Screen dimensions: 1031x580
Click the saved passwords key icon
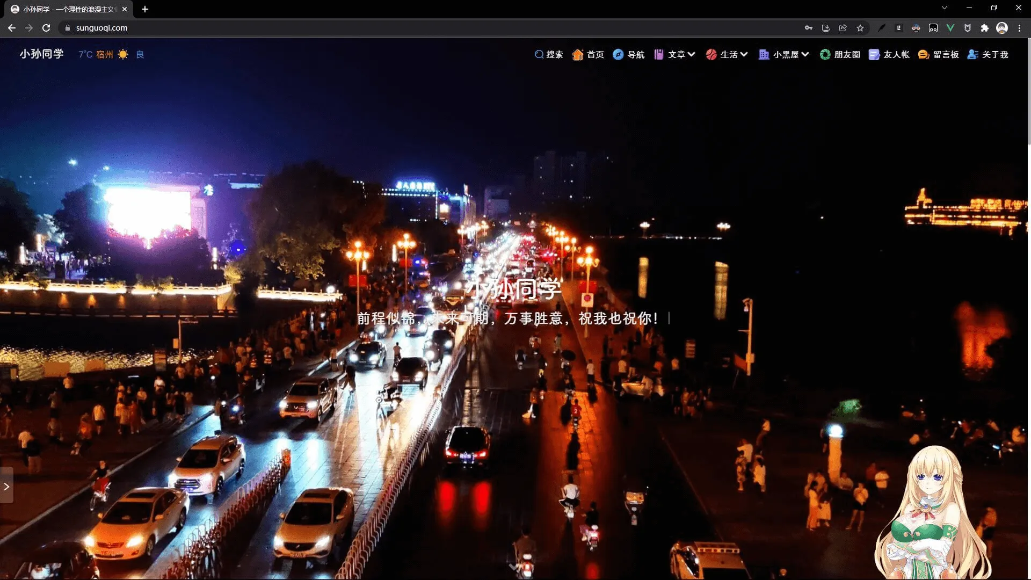pos(808,28)
